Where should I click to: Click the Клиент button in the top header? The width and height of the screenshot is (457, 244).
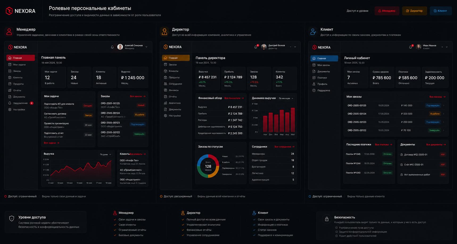[440, 11]
